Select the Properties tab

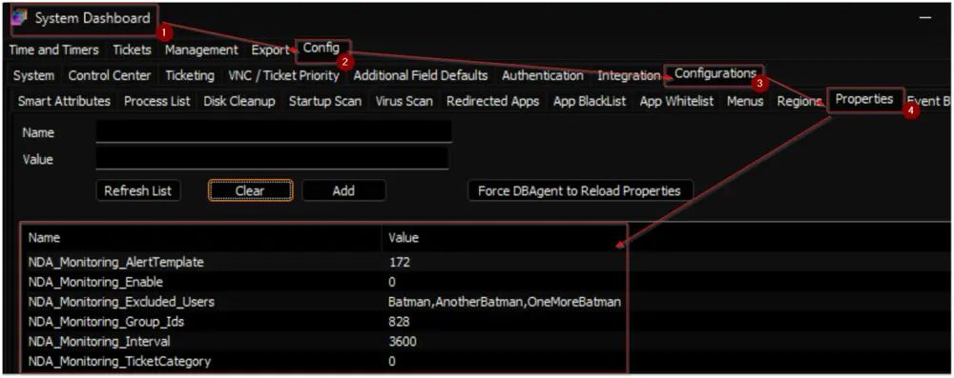tap(864, 99)
